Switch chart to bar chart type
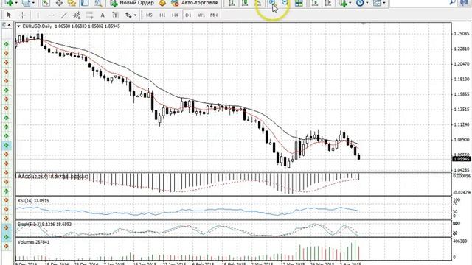This screenshot has width=472, height=265. coord(232,3)
